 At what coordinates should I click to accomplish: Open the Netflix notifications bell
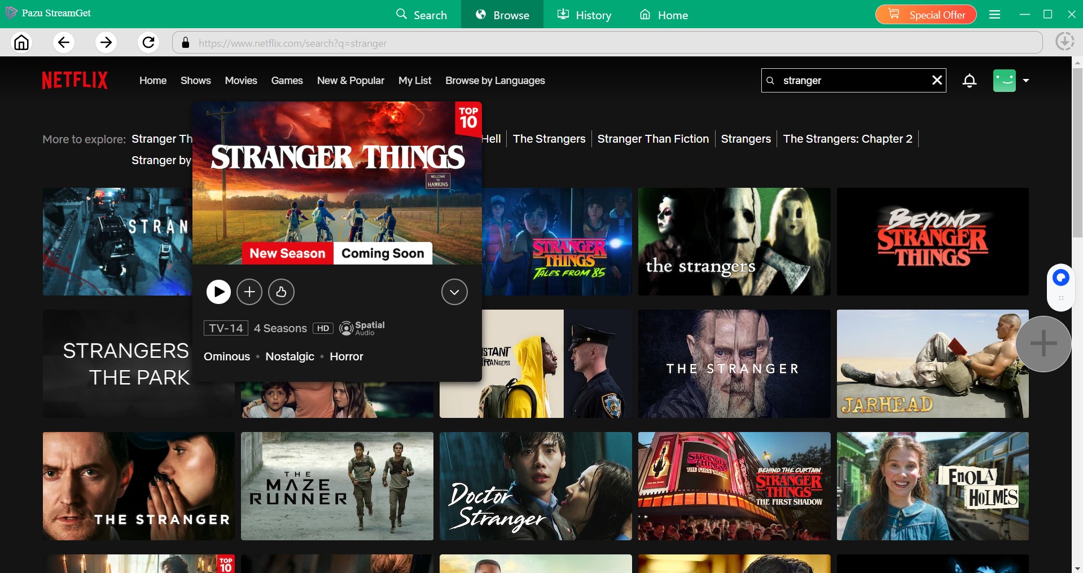tap(969, 80)
